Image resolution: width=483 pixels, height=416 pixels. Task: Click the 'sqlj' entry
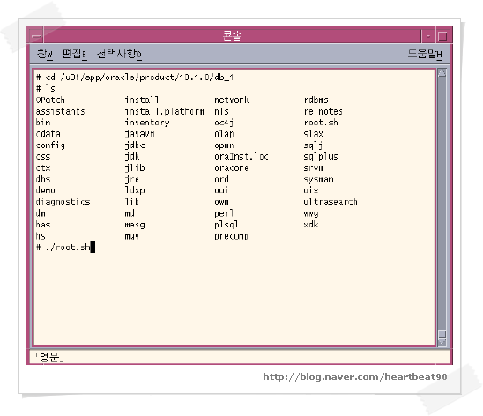pos(313,145)
